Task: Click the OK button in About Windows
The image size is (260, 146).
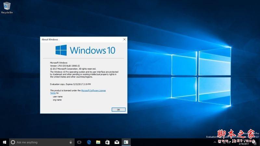Action: point(119,110)
